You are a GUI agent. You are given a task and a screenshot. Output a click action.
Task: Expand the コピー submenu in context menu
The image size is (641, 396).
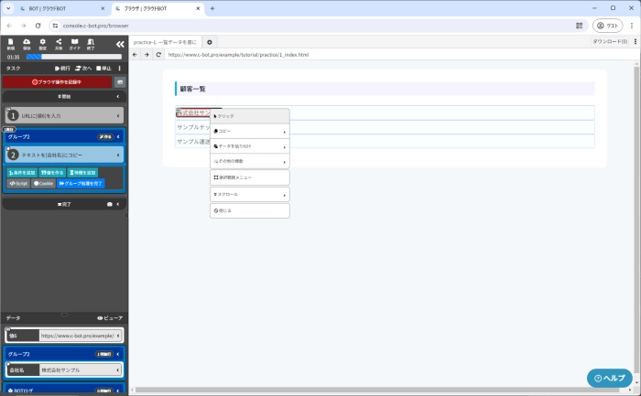click(x=249, y=131)
